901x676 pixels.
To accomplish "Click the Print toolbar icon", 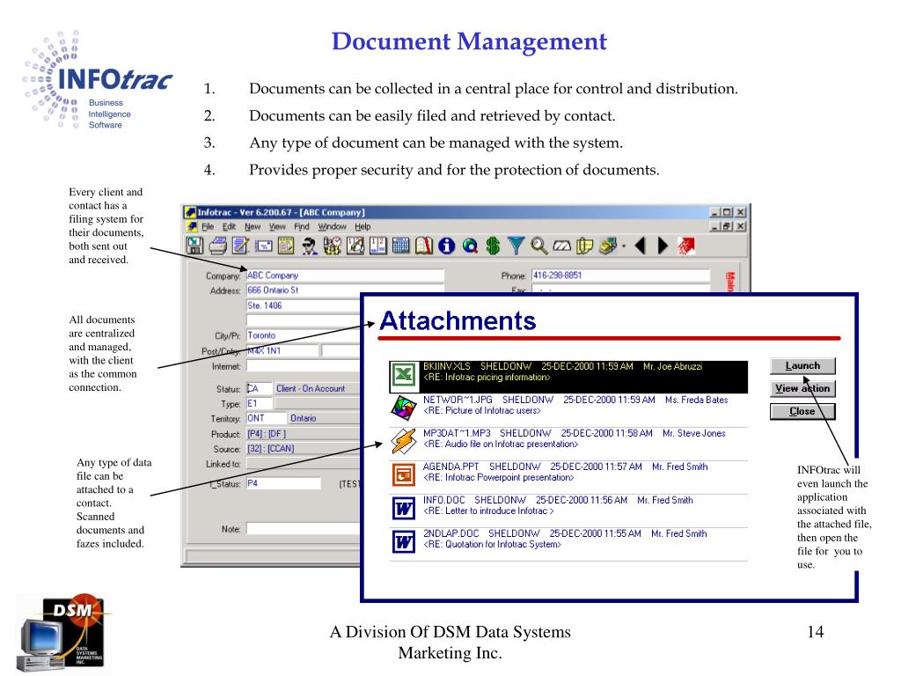I will click(x=218, y=246).
